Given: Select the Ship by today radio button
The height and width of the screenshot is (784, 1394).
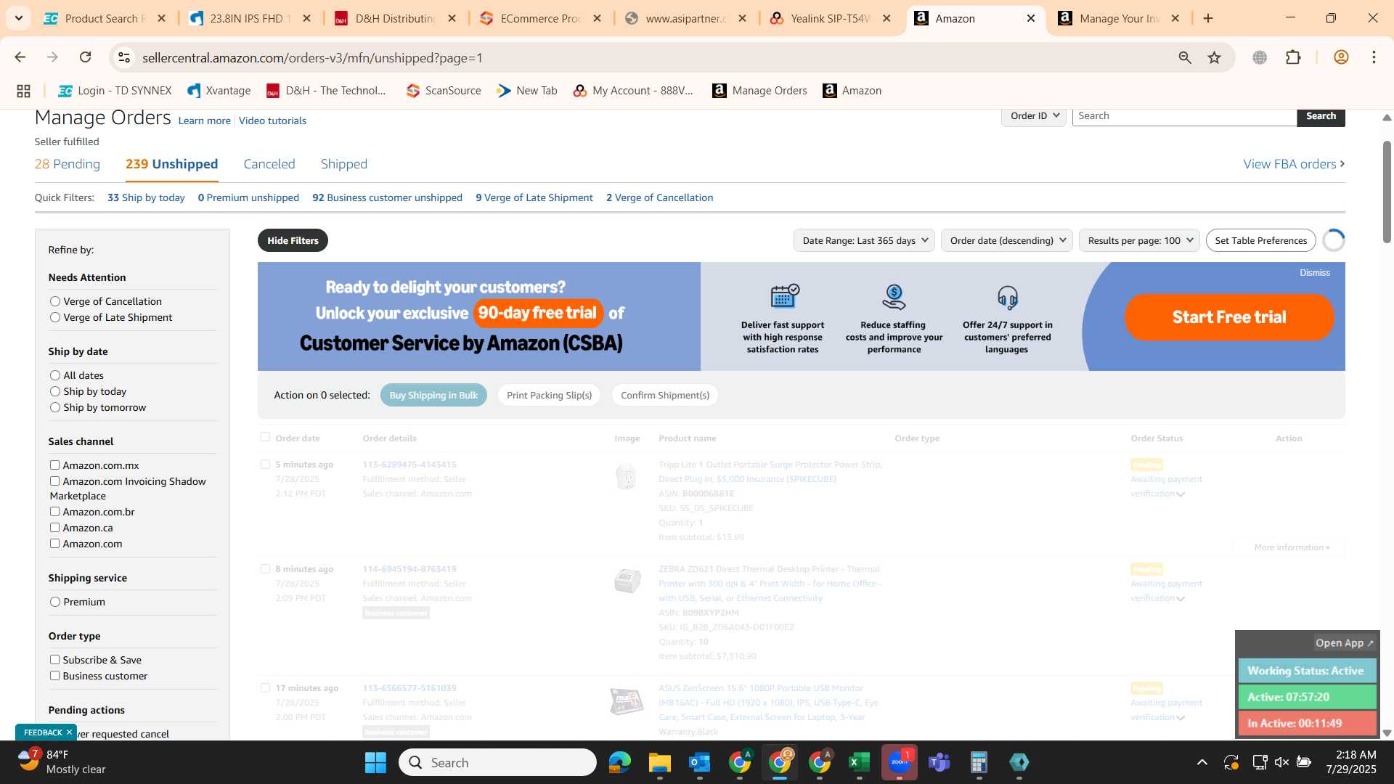Looking at the screenshot, I should tap(55, 391).
